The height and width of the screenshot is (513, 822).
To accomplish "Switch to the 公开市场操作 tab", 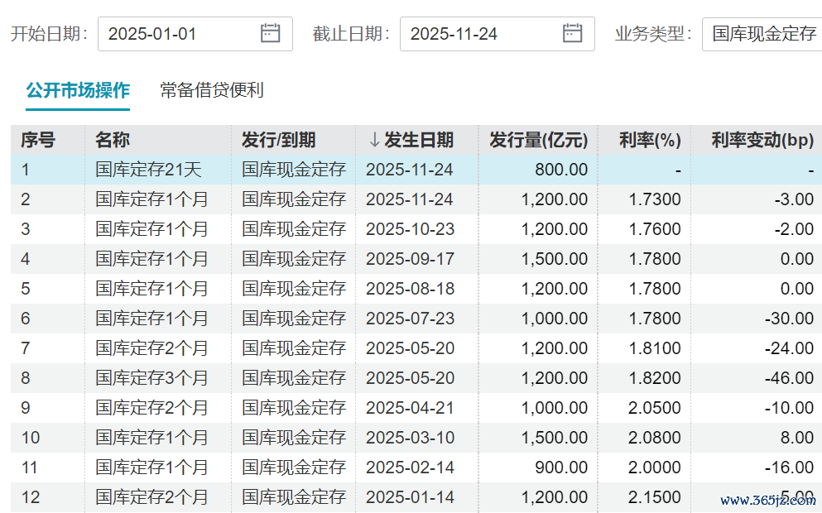I will 78,90.
